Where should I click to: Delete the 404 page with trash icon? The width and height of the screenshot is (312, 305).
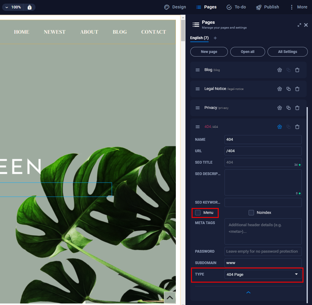click(297, 127)
